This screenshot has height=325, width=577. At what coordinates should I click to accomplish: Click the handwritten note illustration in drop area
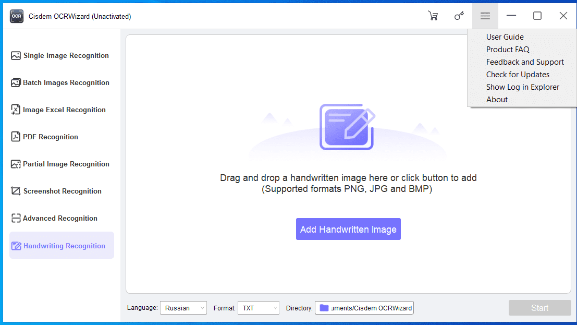pyautogui.click(x=347, y=127)
